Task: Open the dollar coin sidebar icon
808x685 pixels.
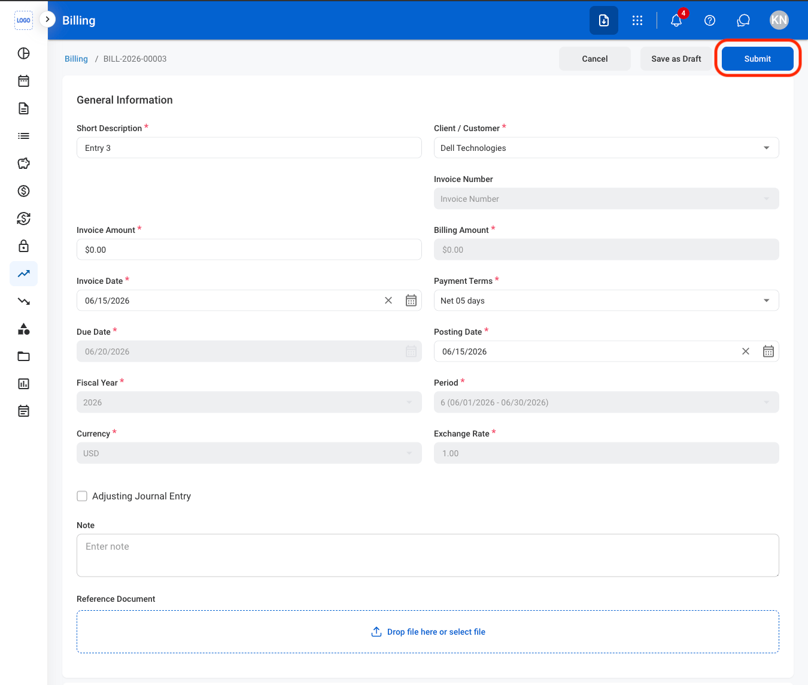Action: tap(23, 191)
